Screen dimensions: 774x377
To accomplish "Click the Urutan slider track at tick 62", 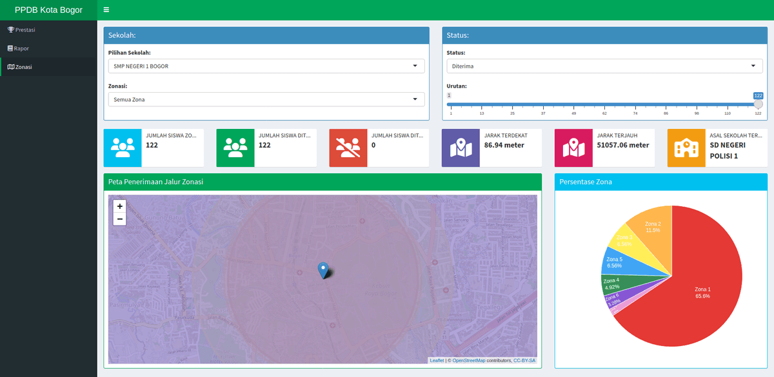I will tap(604, 104).
